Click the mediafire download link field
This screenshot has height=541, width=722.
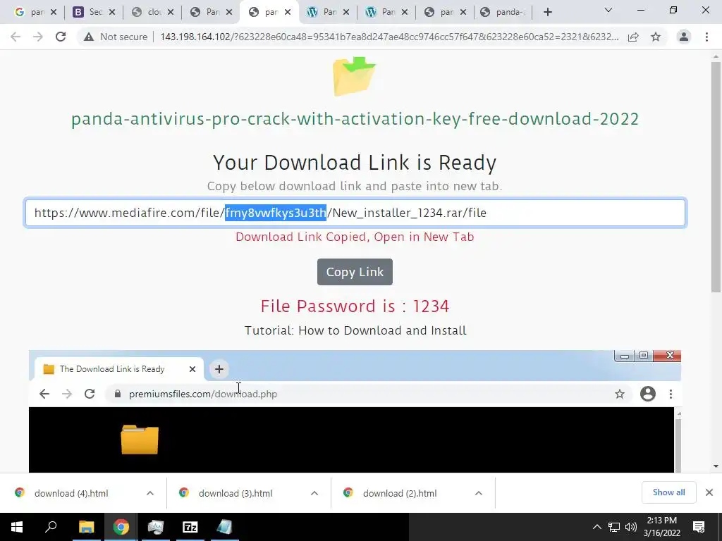click(355, 213)
